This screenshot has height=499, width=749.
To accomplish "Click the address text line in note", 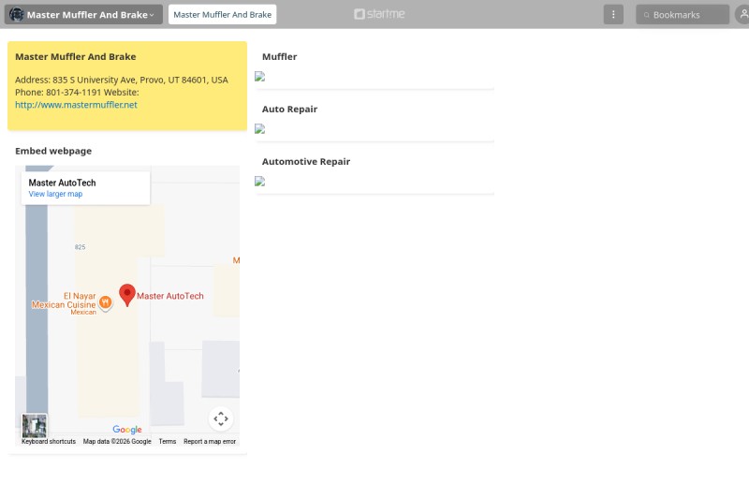I will (x=122, y=80).
